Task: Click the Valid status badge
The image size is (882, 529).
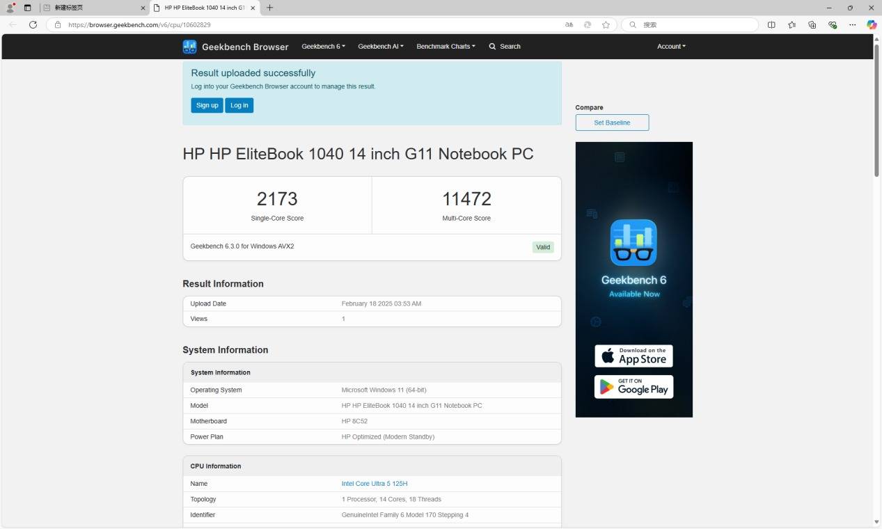Action: (543, 247)
